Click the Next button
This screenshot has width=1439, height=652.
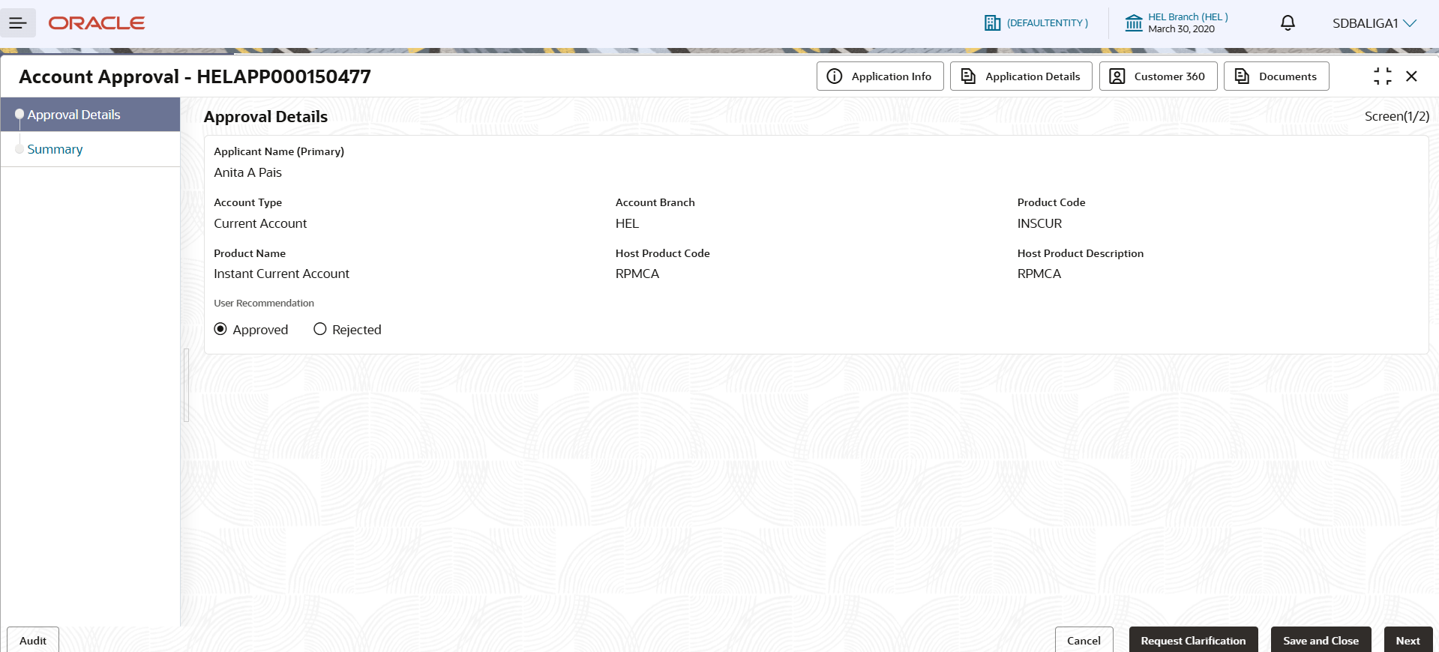1408,640
